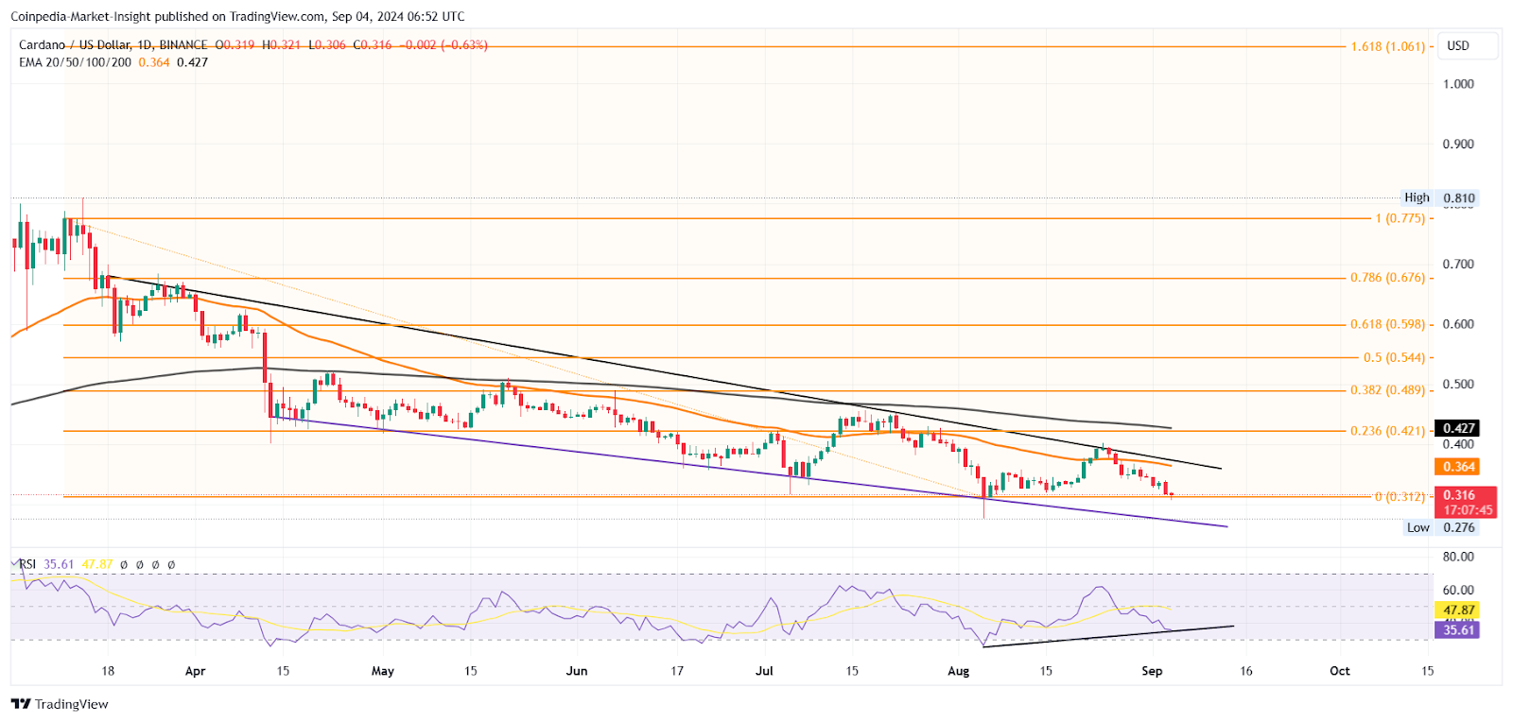
Task: Click the Apr date on time axis
Action: (195, 672)
